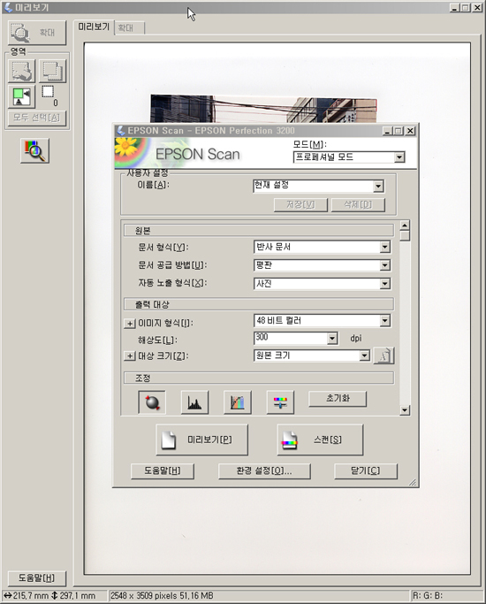Open the 문서 형식 dropdown
This screenshot has height=604, width=486.
pyautogui.click(x=322, y=247)
